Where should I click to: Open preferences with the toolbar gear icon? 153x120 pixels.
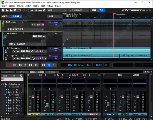[44, 10]
